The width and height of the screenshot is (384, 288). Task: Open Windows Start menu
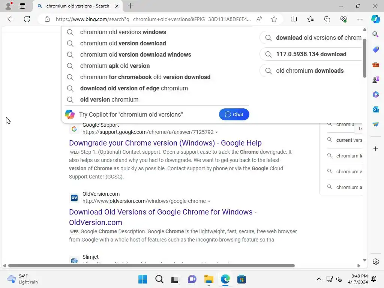[x=142, y=279]
